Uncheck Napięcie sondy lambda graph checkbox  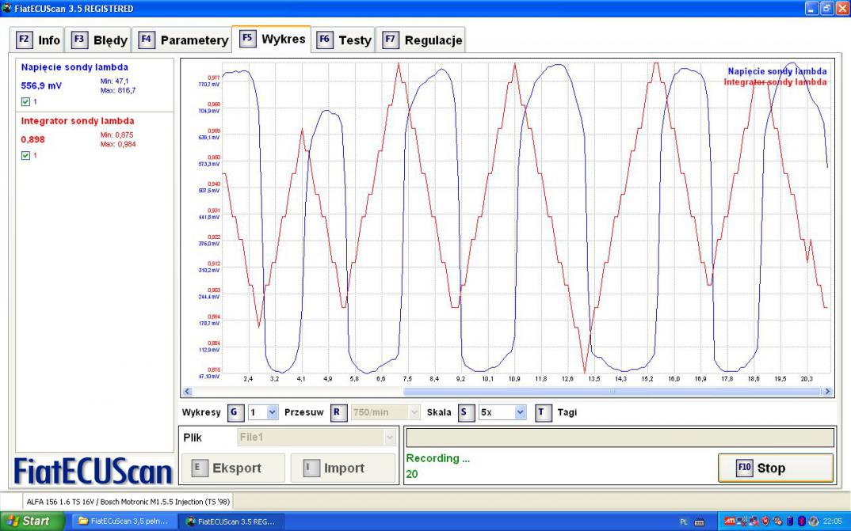click(x=26, y=102)
